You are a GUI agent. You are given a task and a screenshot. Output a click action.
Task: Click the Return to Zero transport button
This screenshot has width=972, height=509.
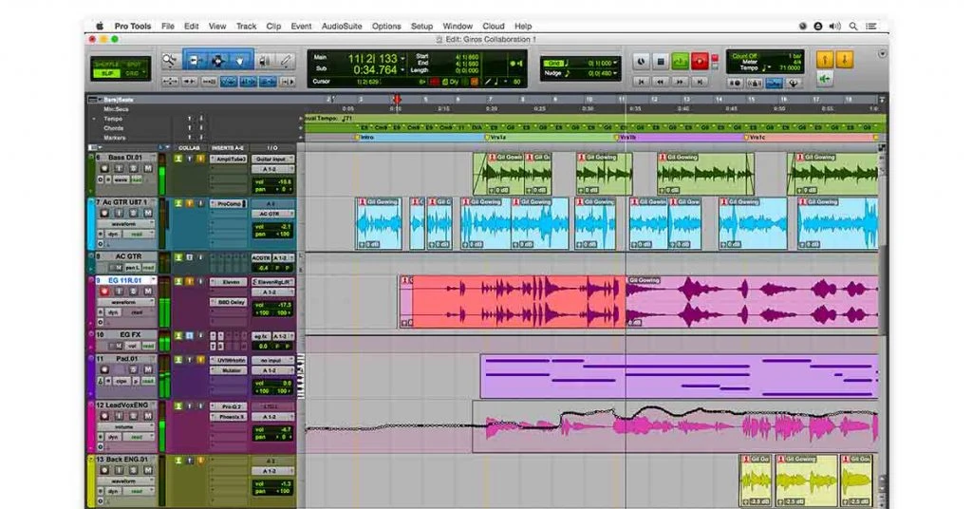click(642, 82)
